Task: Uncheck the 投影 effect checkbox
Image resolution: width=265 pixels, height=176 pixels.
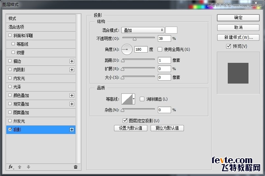Action: [x=10, y=129]
